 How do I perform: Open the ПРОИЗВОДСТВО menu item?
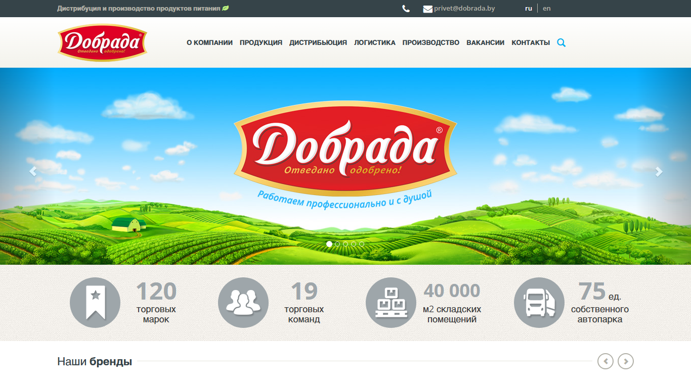(x=431, y=43)
